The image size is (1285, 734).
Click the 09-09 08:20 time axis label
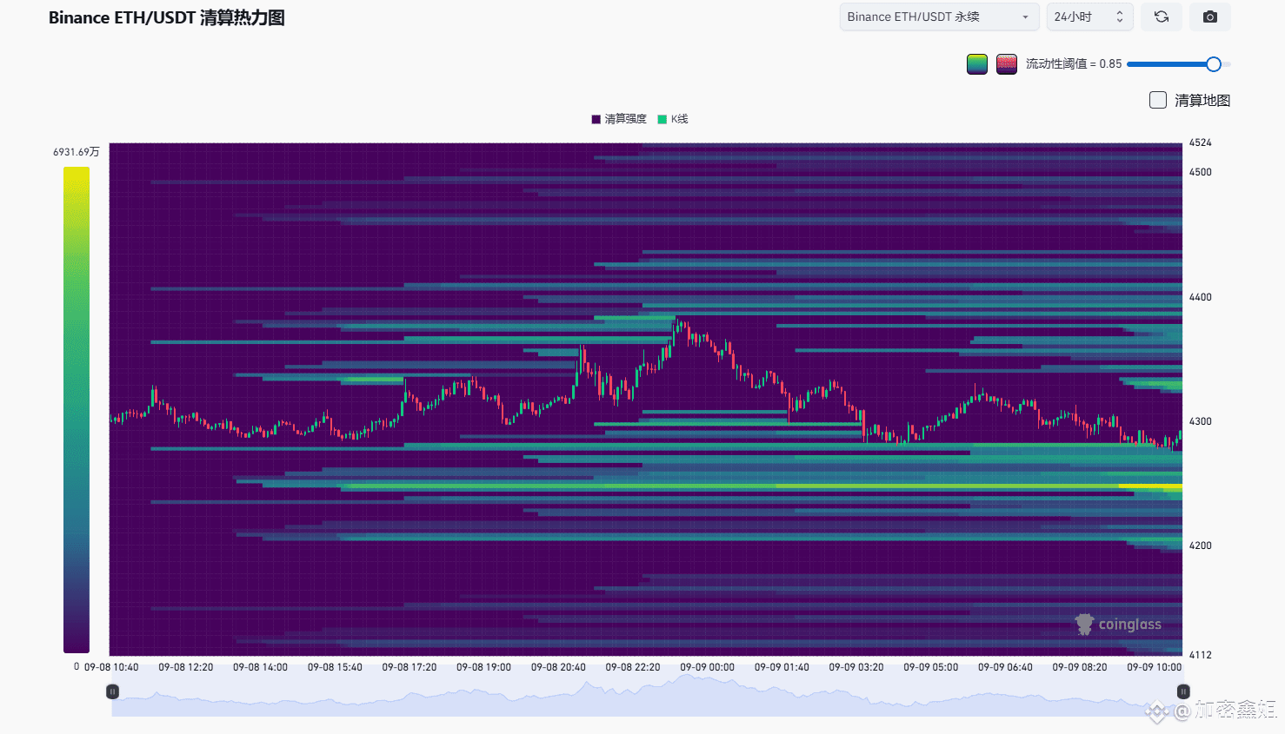tap(1080, 667)
